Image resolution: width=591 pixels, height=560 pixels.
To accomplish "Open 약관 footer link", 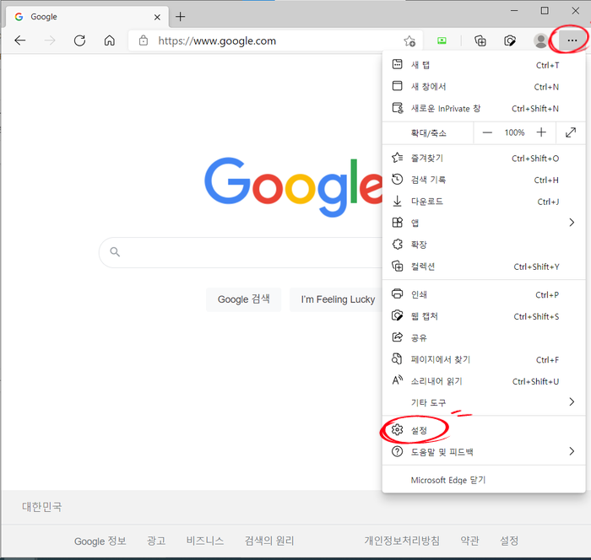I will (469, 541).
